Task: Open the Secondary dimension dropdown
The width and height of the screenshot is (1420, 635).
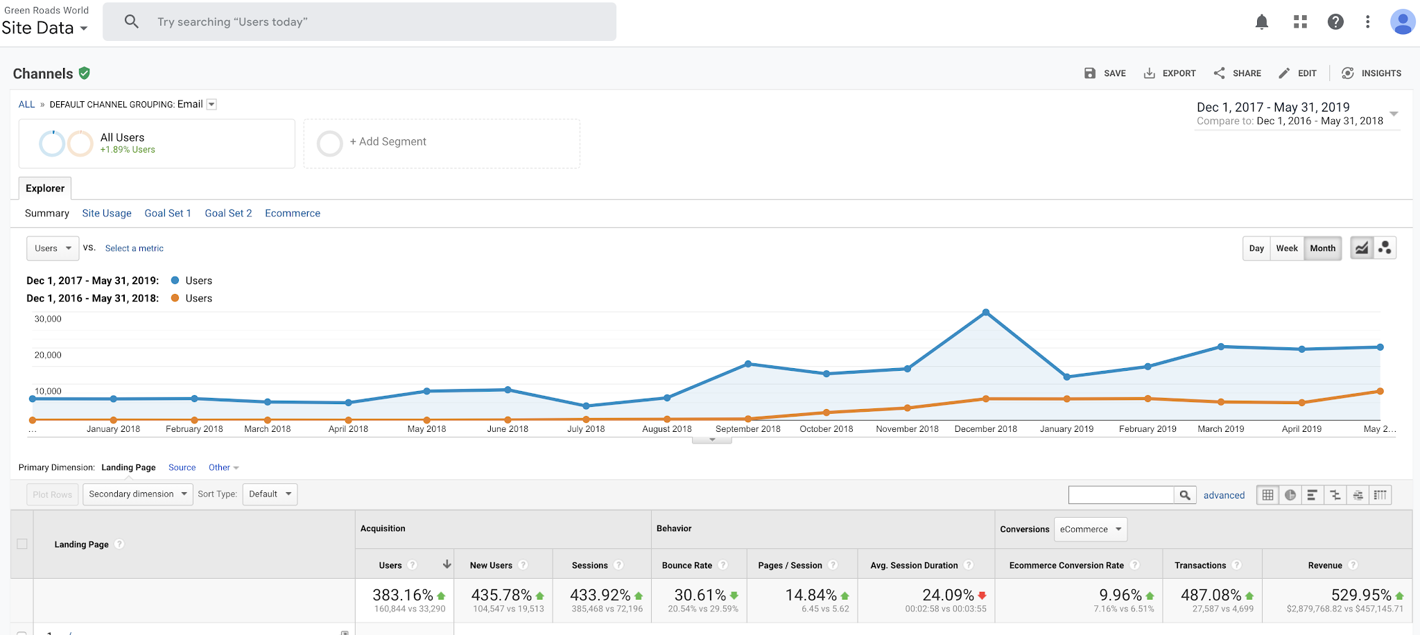Action: pyautogui.click(x=137, y=494)
